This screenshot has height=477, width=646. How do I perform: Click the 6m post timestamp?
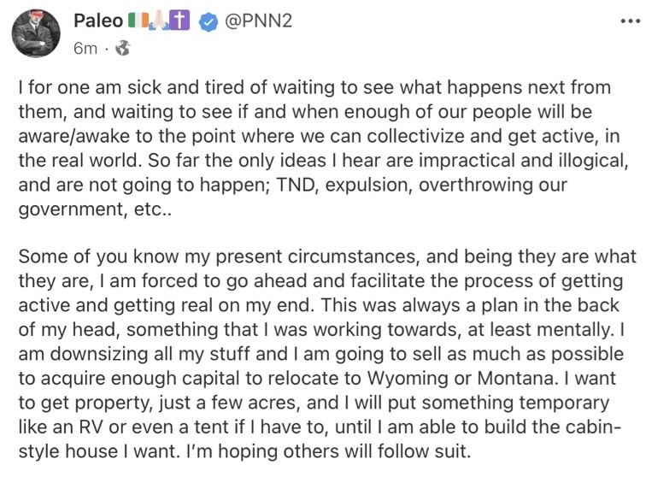point(85,49)
